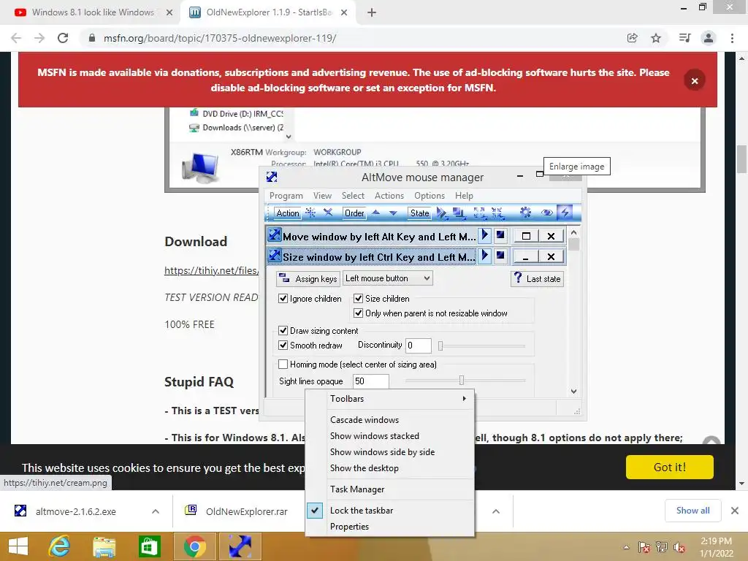
Task: Click Show all downloads button
Action: click(x=692, y=511)
